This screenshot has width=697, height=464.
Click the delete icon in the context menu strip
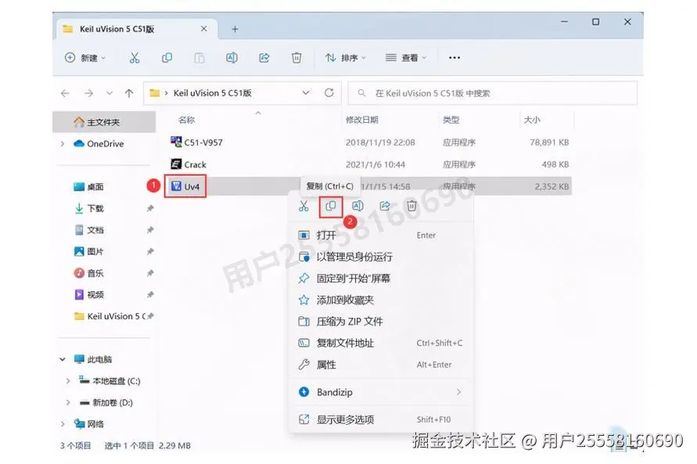coord(411,206)
